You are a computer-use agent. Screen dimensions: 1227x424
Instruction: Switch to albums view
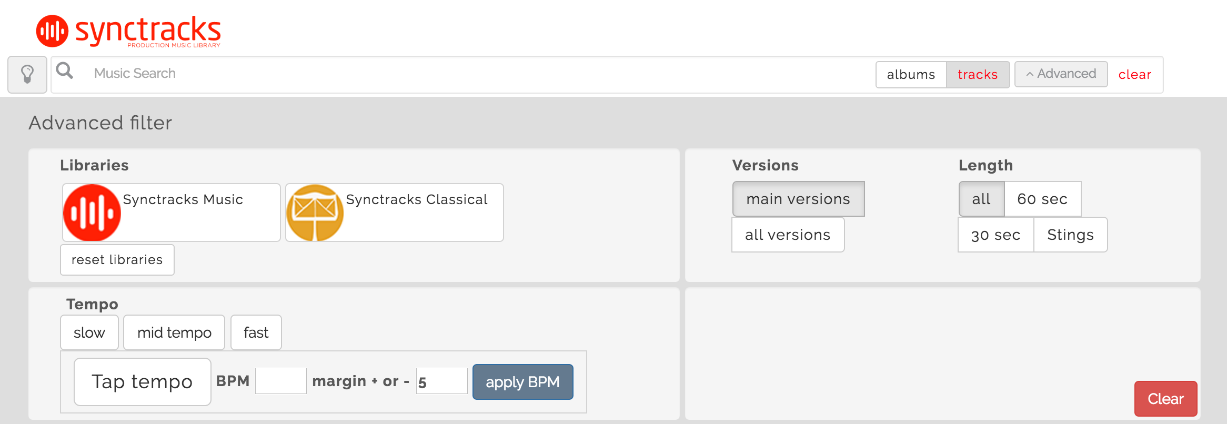coord(911,75)
